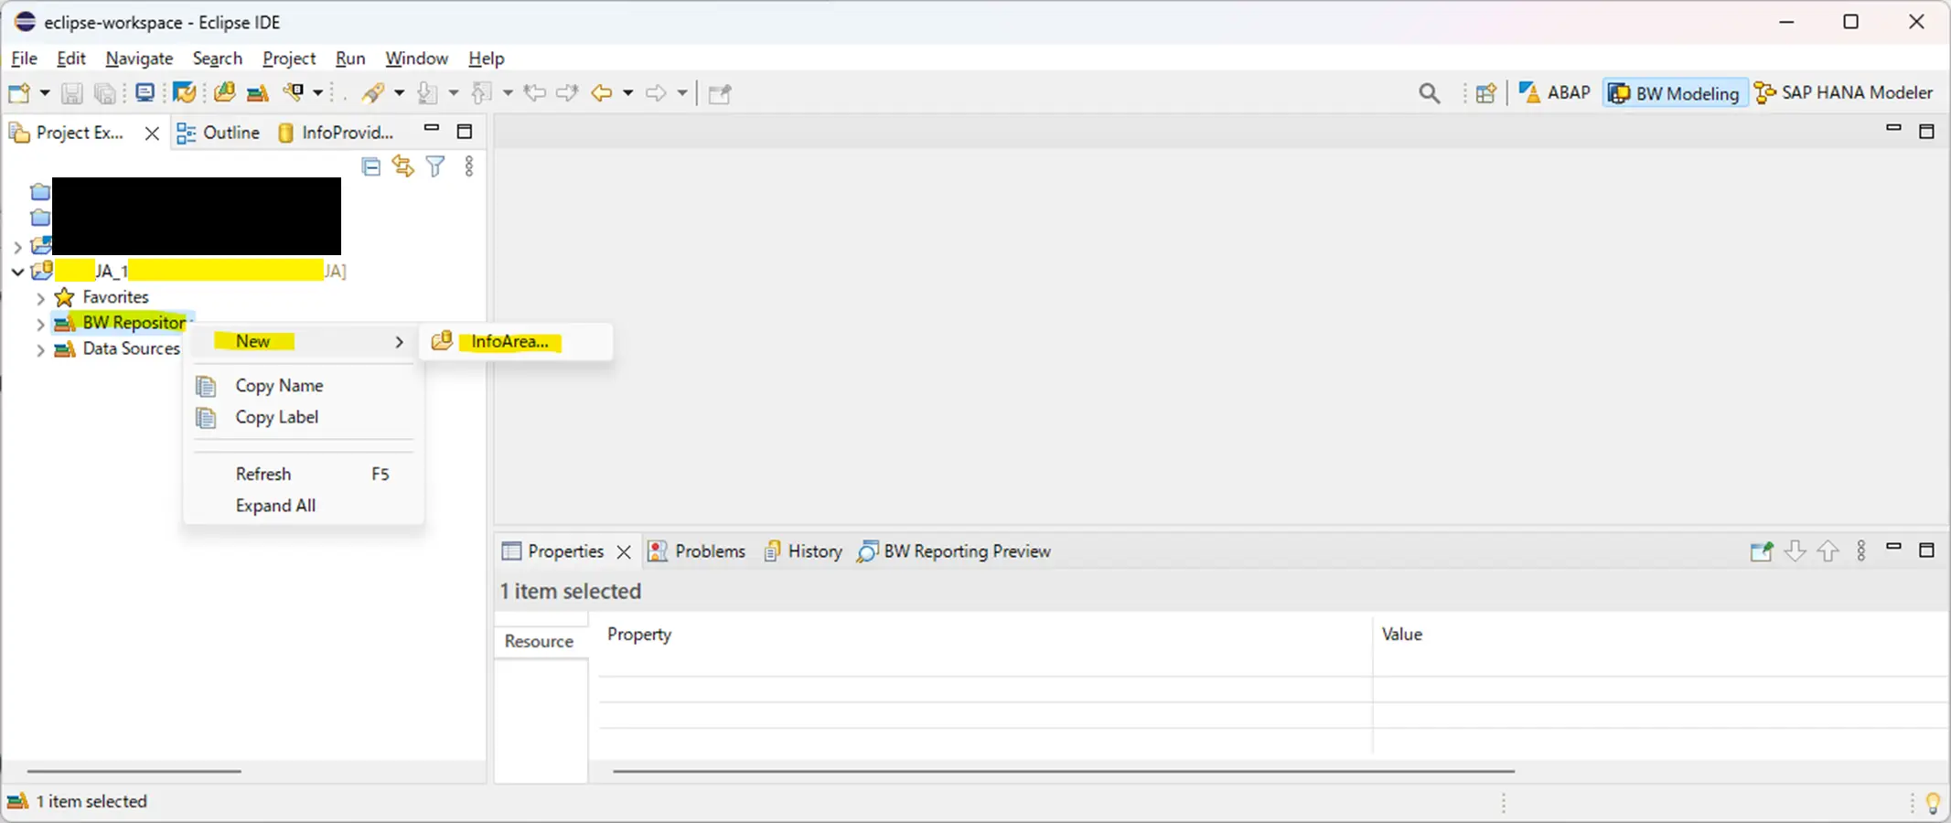Click the New wizard toolbar icon
Screen dimensions: 1951x823
click(19, 92)
